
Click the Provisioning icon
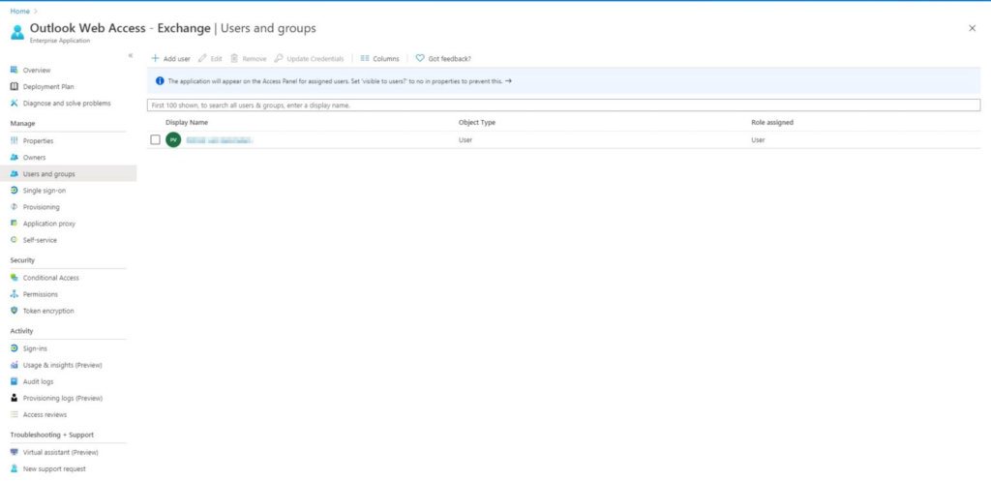click(x=14, y=207)
